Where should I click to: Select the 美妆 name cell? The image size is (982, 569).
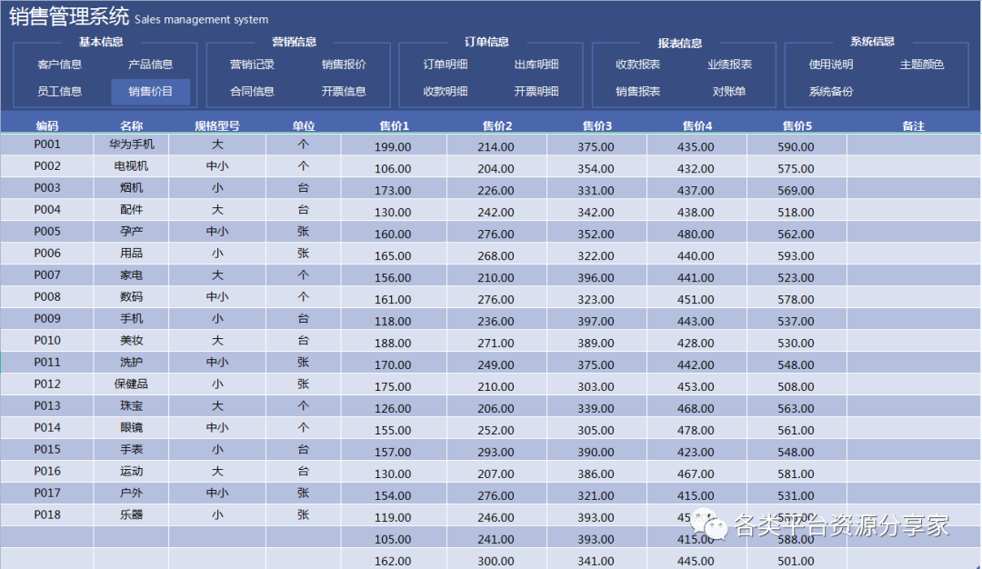(132, 341)
